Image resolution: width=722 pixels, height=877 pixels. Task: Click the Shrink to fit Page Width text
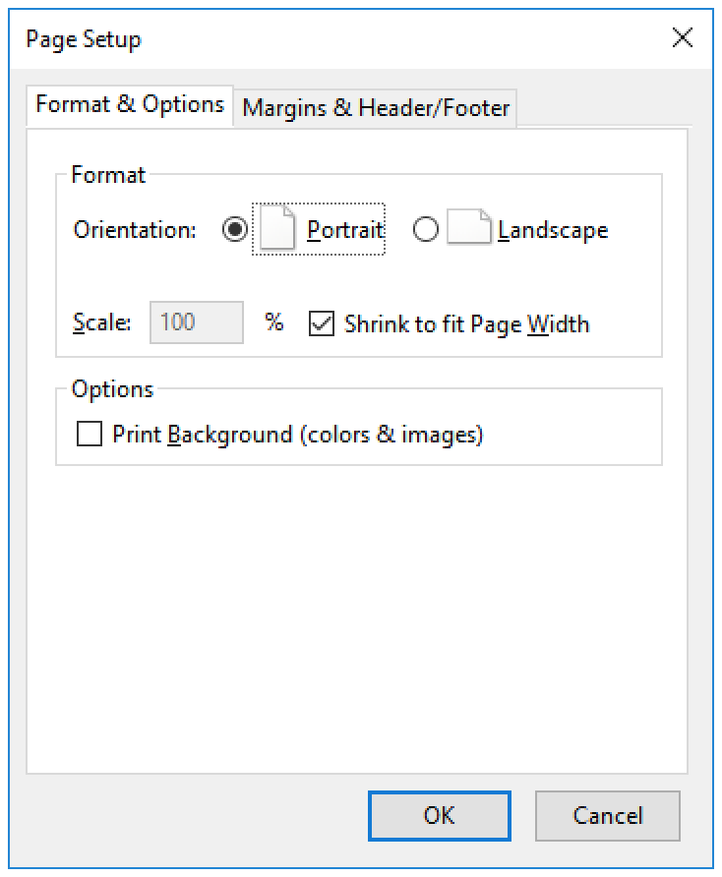(x=466, y=323)
